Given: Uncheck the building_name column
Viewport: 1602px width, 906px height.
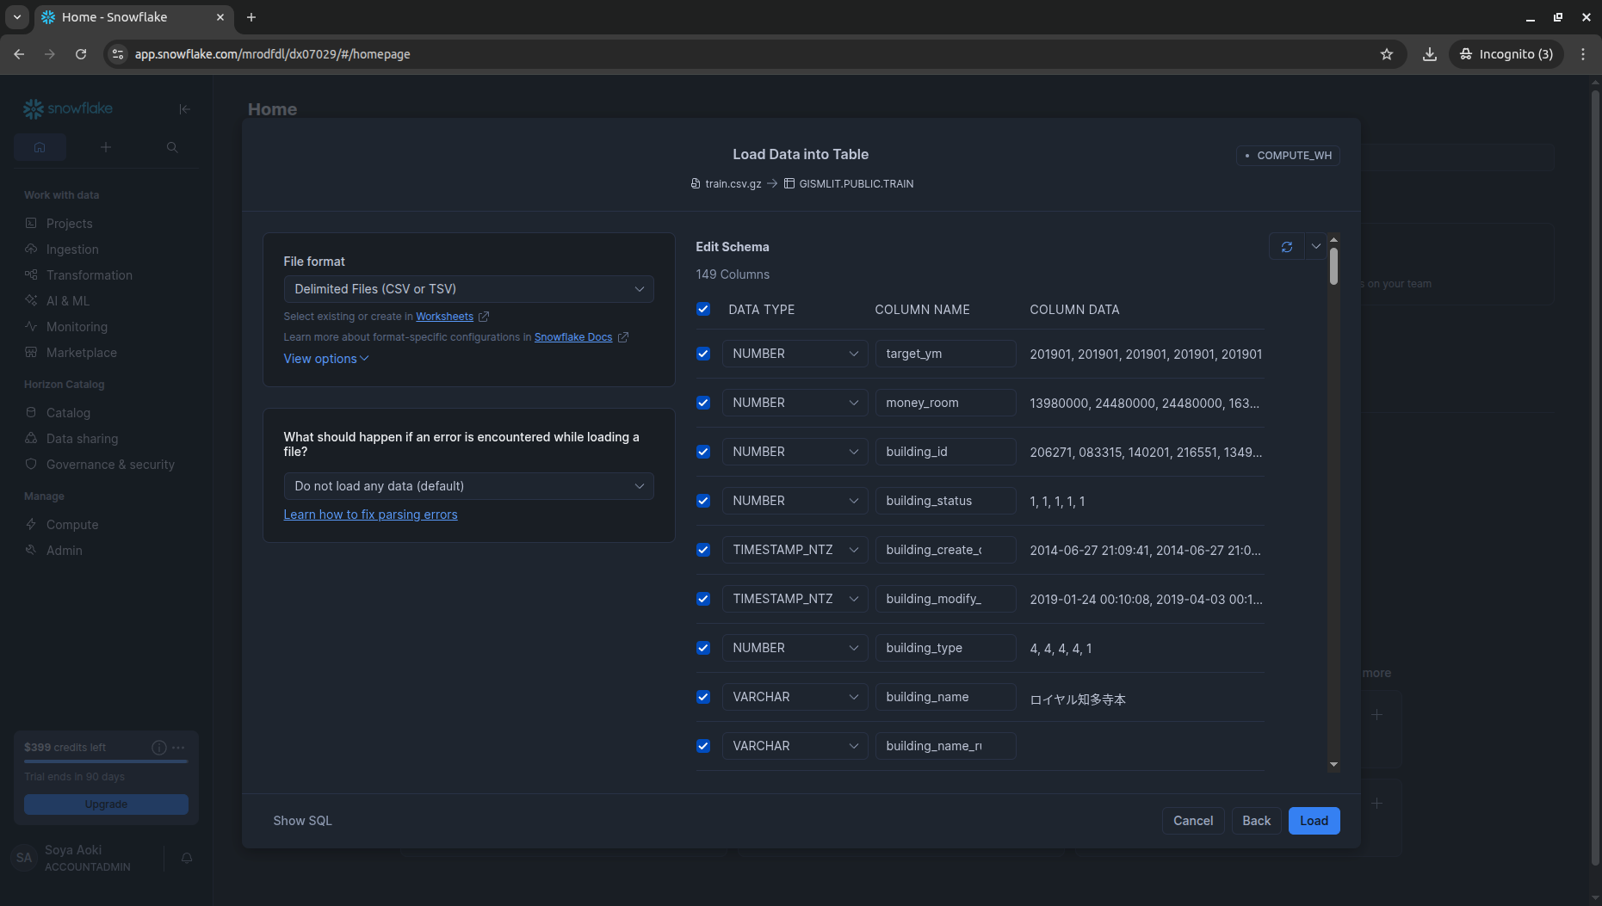Looking at the screenshot, I should pos(703,697).
